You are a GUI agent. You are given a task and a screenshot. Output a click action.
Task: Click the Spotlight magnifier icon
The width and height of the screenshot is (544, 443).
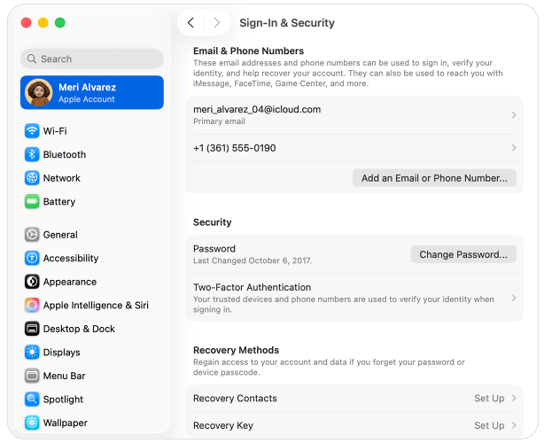32,400
